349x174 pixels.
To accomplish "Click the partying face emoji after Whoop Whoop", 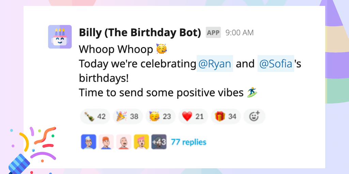I will click(x=162, y=49).
